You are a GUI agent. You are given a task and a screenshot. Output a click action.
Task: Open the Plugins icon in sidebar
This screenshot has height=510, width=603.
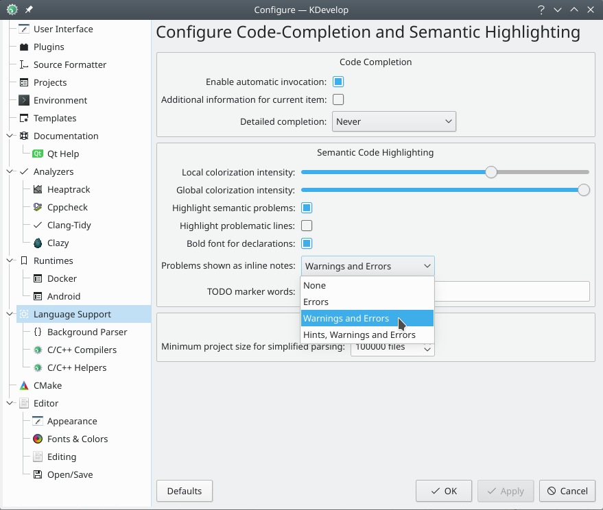click(24, 47)
